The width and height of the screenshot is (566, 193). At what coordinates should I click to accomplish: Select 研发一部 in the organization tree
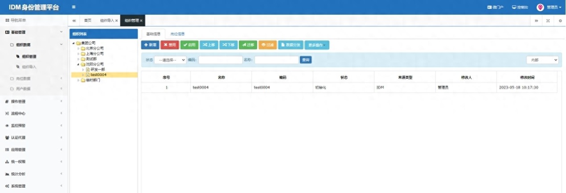pos(97,69)
